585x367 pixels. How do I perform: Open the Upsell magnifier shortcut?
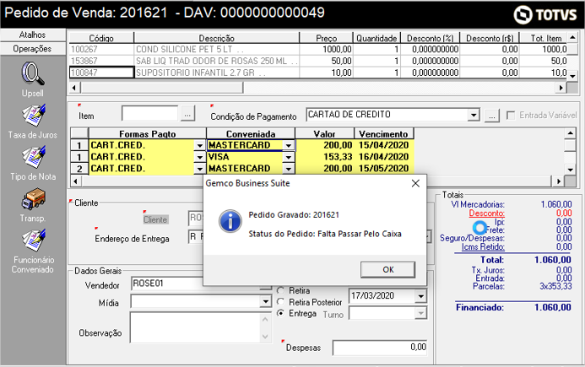33,73
